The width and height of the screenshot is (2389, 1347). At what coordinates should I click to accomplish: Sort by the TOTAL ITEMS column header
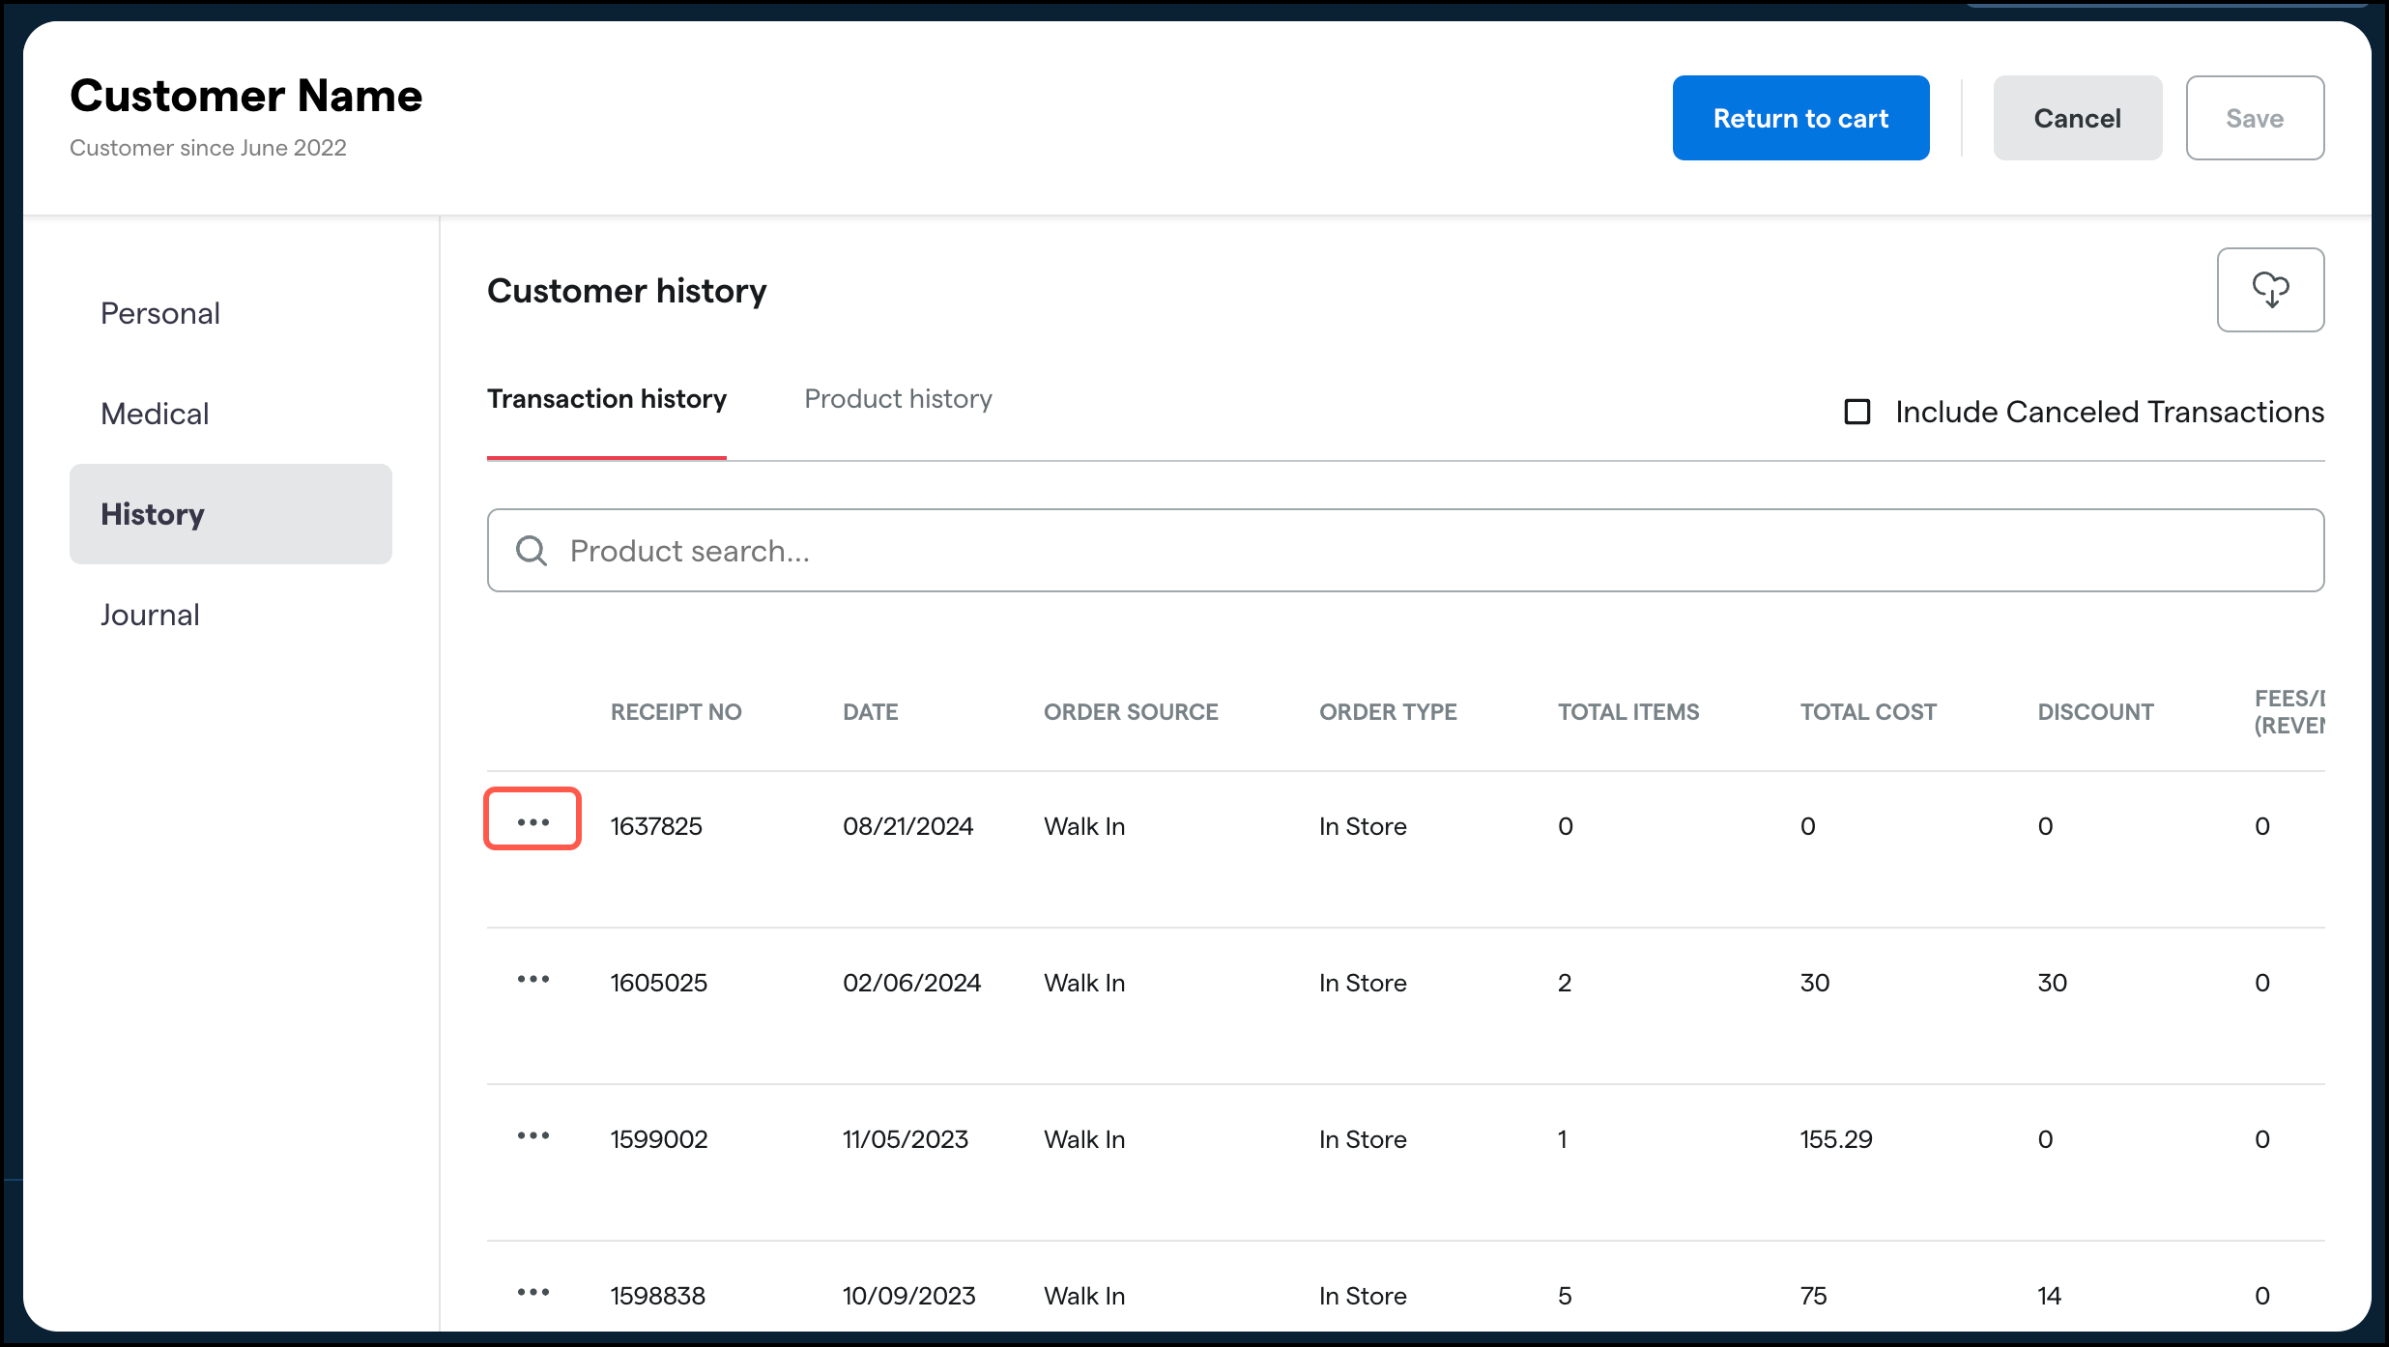(1628, 712)
